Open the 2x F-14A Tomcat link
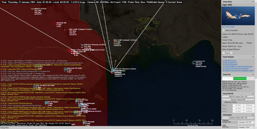This screenshot has height=129, width=257. [x=228, y=26]
